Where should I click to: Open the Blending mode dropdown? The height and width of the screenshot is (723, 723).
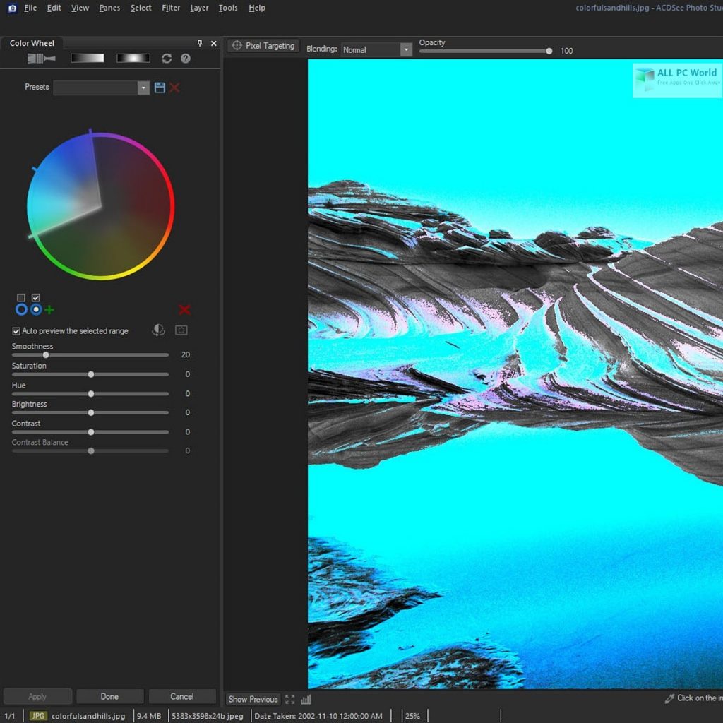406,49
